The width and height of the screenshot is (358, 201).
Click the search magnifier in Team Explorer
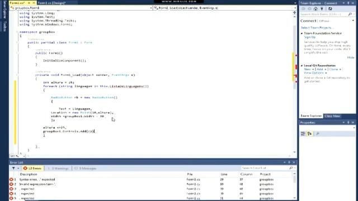(350, 14)
